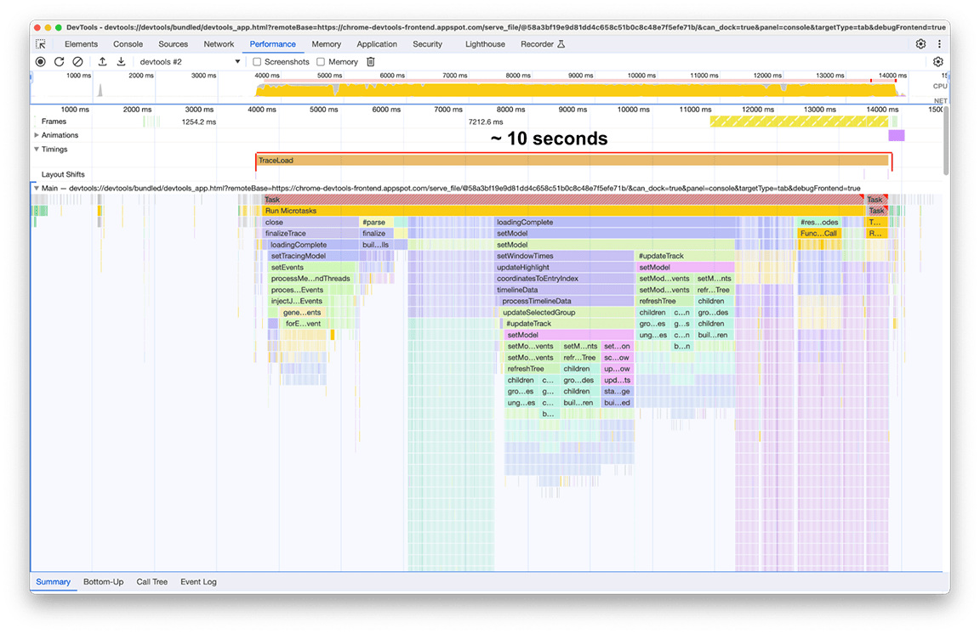The width and height of the screenshot is (980, 634).
Task: Open the Lighthouse panel
Action: [x=484, y=44]
